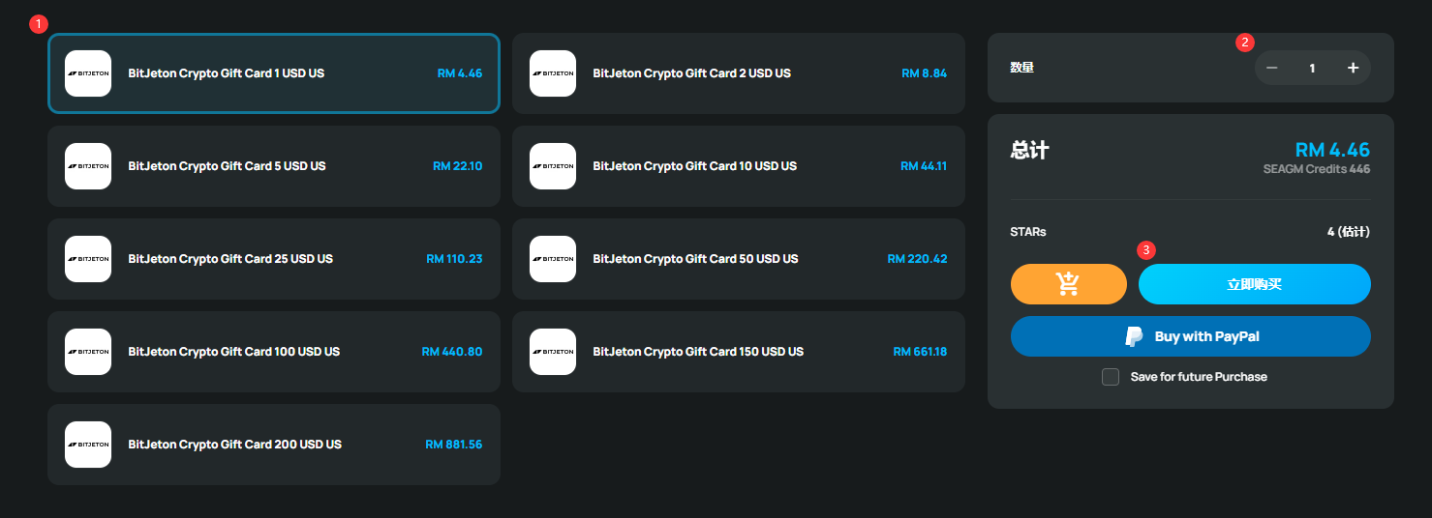This screenshot has height=518, width=1432.
Task: Click BitJeton logo of 2 USD card
Action: pos(553,73)
